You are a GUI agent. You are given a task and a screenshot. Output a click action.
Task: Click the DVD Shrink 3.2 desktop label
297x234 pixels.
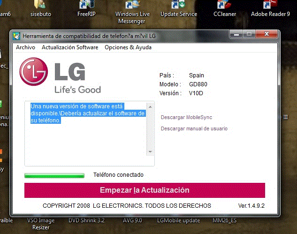[86, 220]
